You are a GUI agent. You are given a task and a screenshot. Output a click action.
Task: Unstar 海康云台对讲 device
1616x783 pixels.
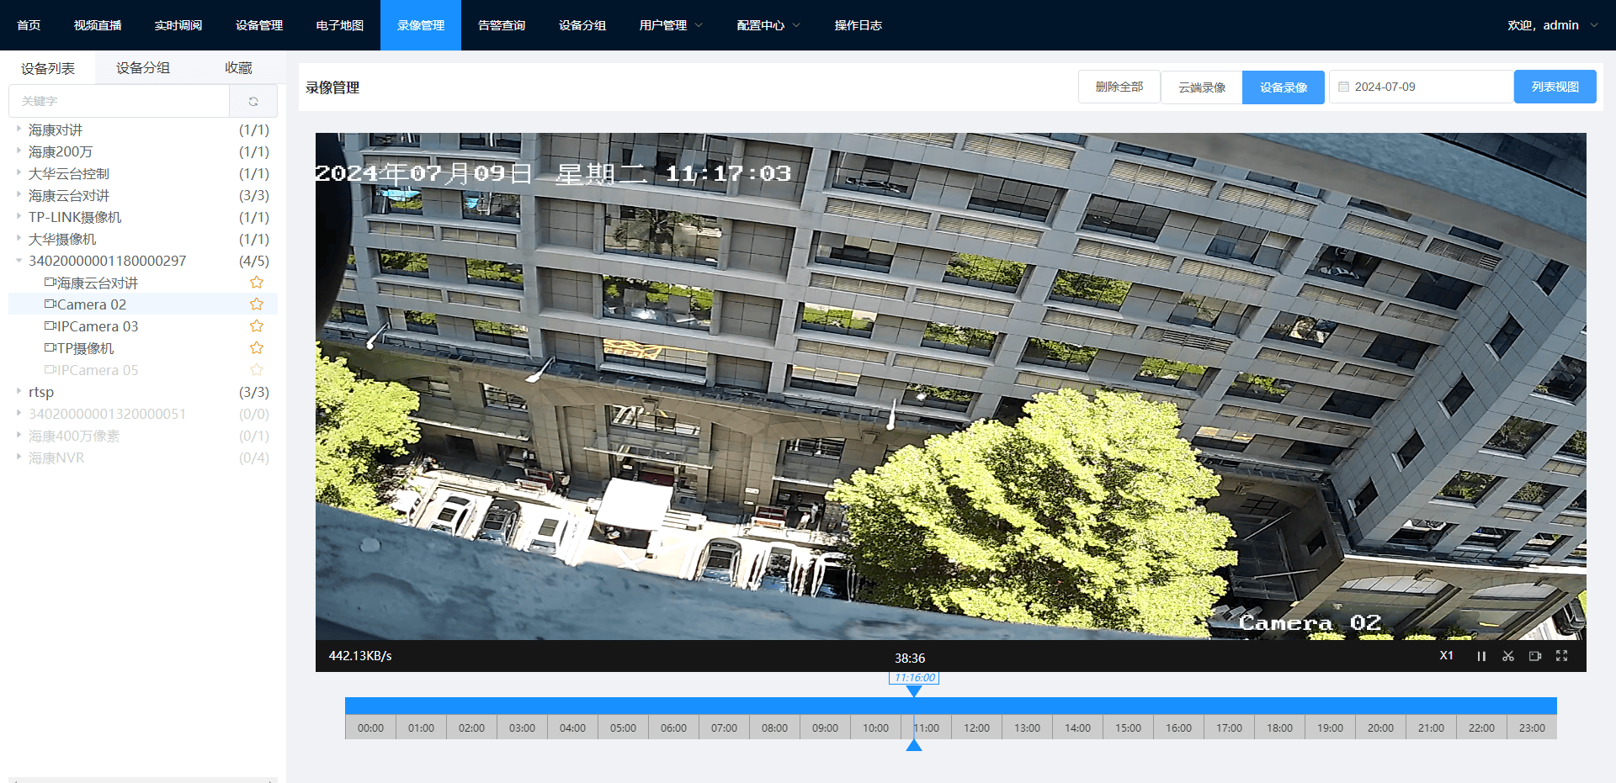(x=256, y=282)
